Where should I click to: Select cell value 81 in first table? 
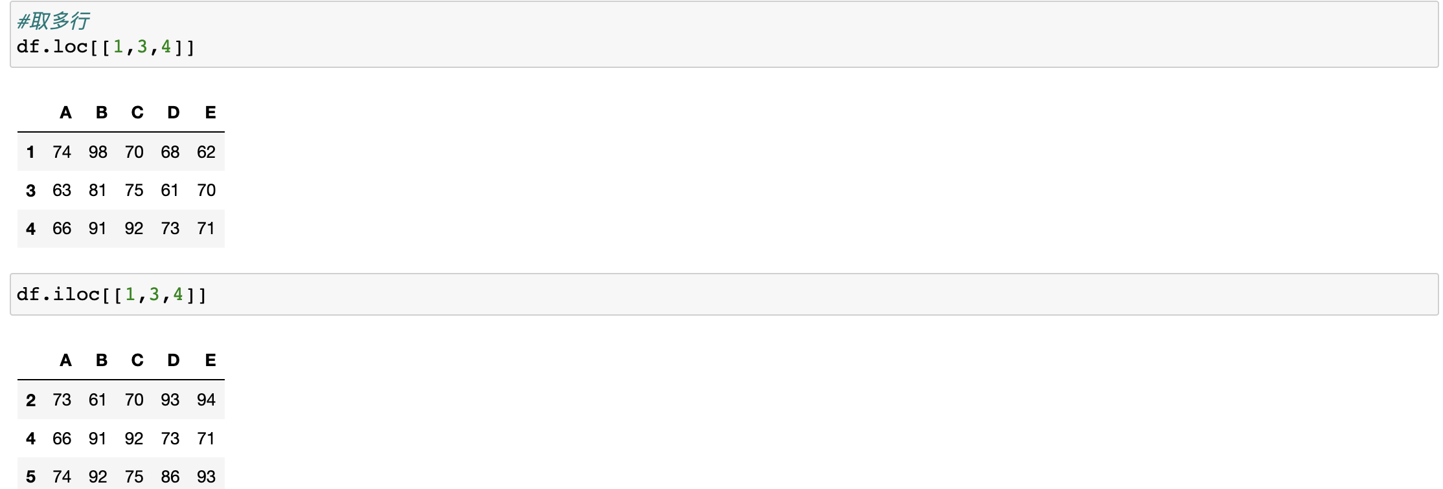(98, 190)
